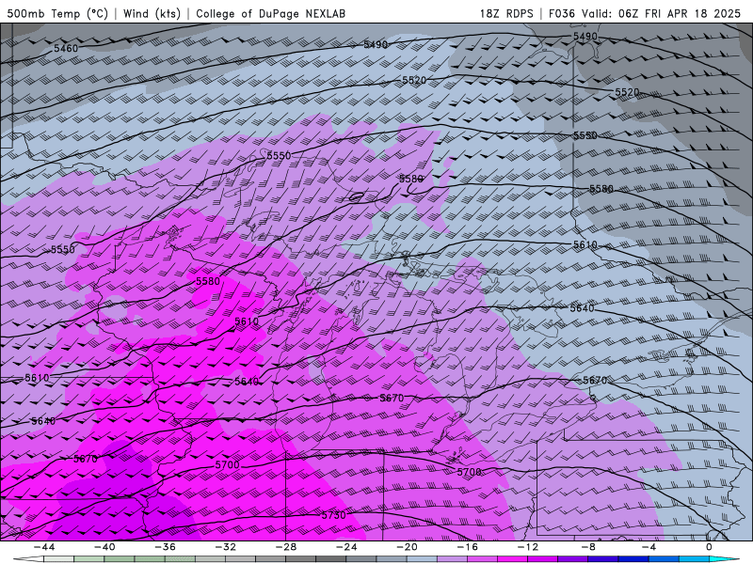Click the 'Valid: 06Z FRI APR 18 2025' timestamp

[x=662, y=13]
